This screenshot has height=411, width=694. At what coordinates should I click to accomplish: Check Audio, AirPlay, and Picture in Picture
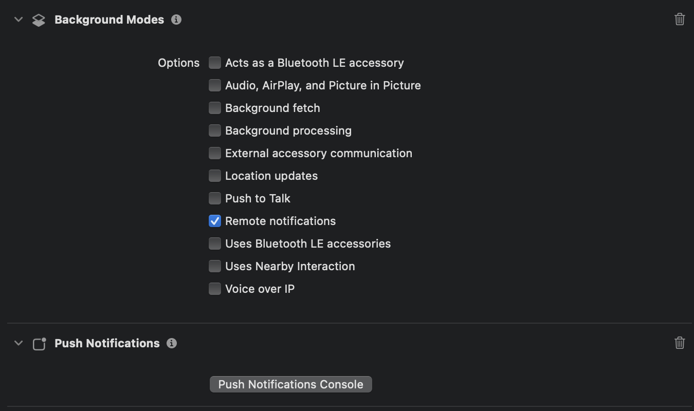[215, 85]
